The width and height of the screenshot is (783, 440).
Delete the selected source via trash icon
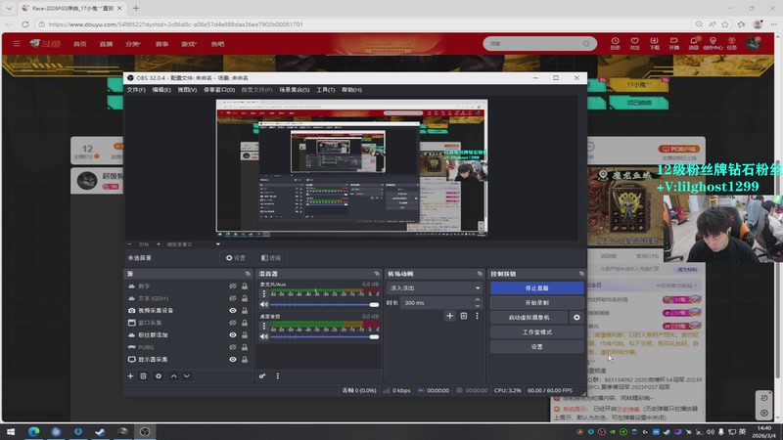point(143,376)
